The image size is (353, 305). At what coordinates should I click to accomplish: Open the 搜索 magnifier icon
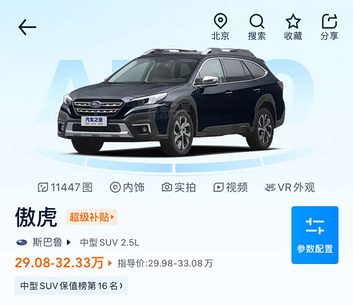257,27
